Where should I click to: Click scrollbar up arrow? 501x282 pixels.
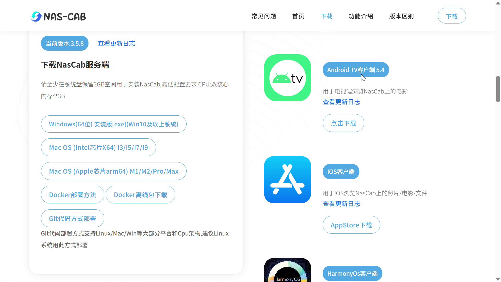pyautogui.click(x=498, y=3)
